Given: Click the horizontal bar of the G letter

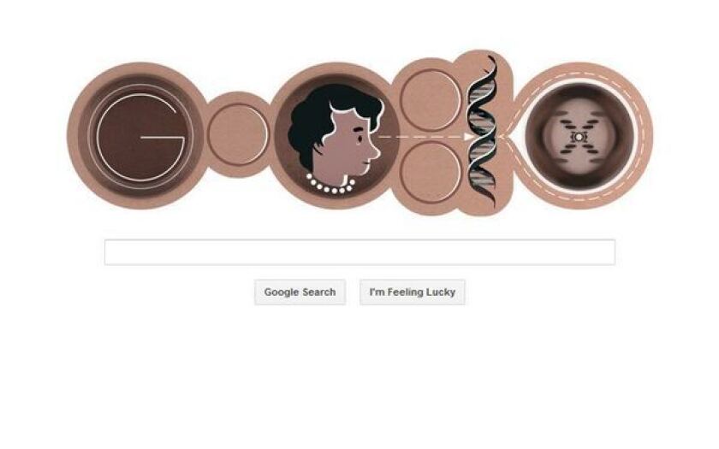Looking at the screenshot, I should 162,137.
